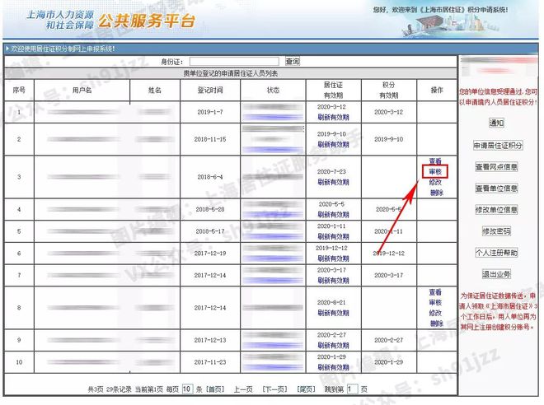Viewport: 544px width, 405px height.
Task: Click the 申请居住证积分 button
Action: pyautogui.click(x=497, y=145)
